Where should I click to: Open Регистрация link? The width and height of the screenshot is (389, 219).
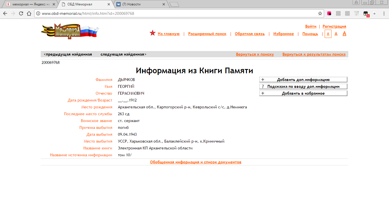tap(334, 26)
